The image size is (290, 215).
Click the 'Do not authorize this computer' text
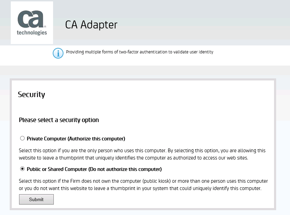[x=125, y=169]
